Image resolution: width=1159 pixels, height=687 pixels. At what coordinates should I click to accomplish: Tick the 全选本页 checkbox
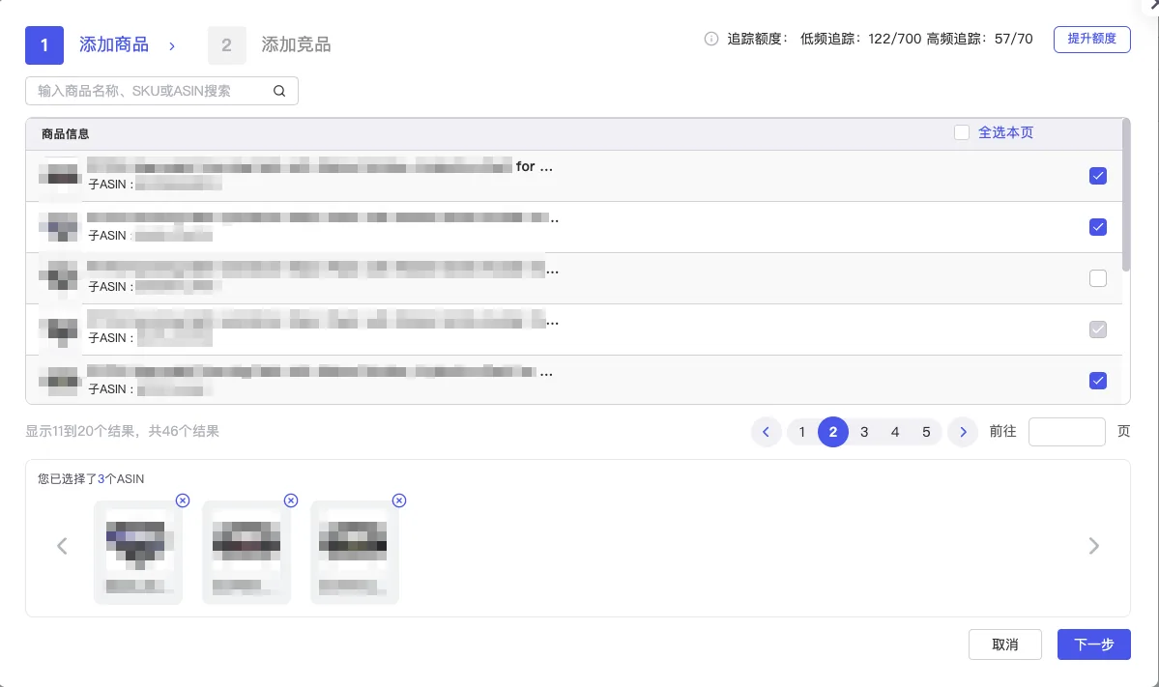pyautogui.click(x=962, y=133)
